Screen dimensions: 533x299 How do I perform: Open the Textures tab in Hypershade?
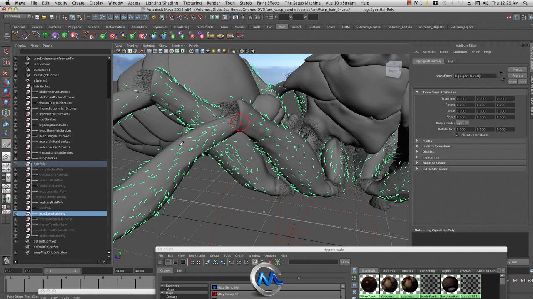[x=388, y=271]
